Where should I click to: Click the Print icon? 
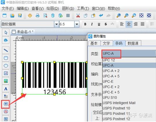(x=38, y=16)
